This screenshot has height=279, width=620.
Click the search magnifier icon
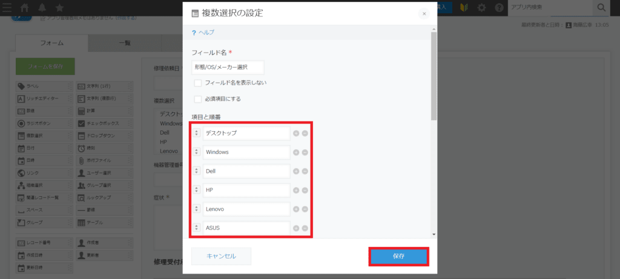[601, 7]
